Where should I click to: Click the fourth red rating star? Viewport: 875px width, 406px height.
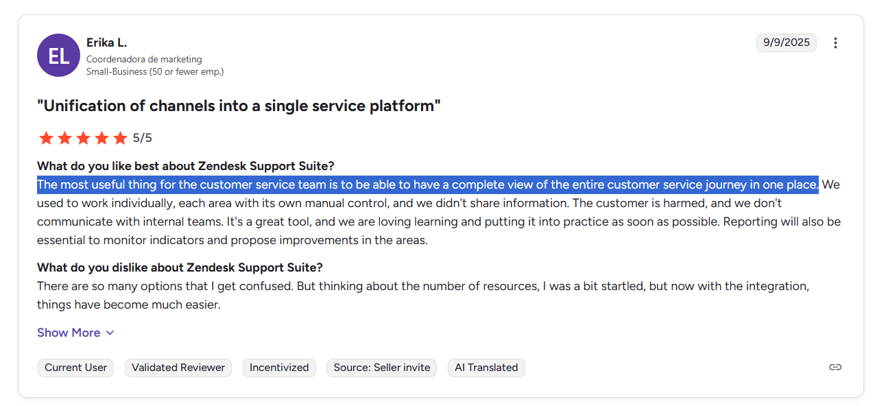(101, 138)
